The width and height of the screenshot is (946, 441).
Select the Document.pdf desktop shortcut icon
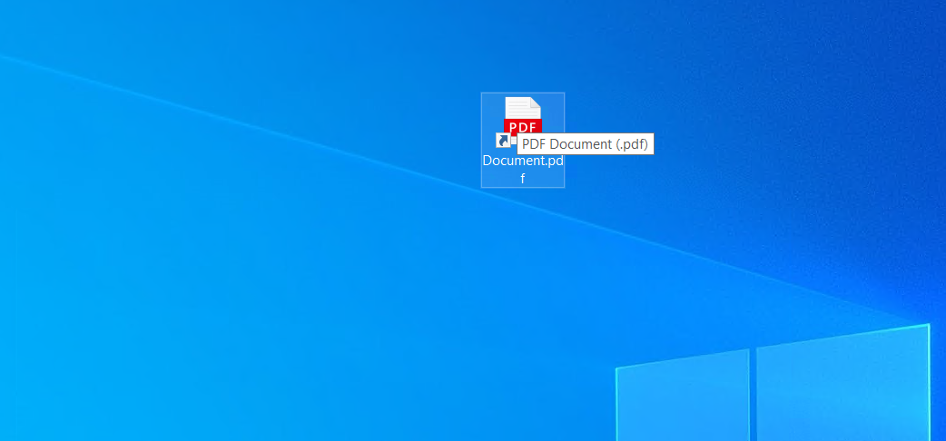coord(522,120)
